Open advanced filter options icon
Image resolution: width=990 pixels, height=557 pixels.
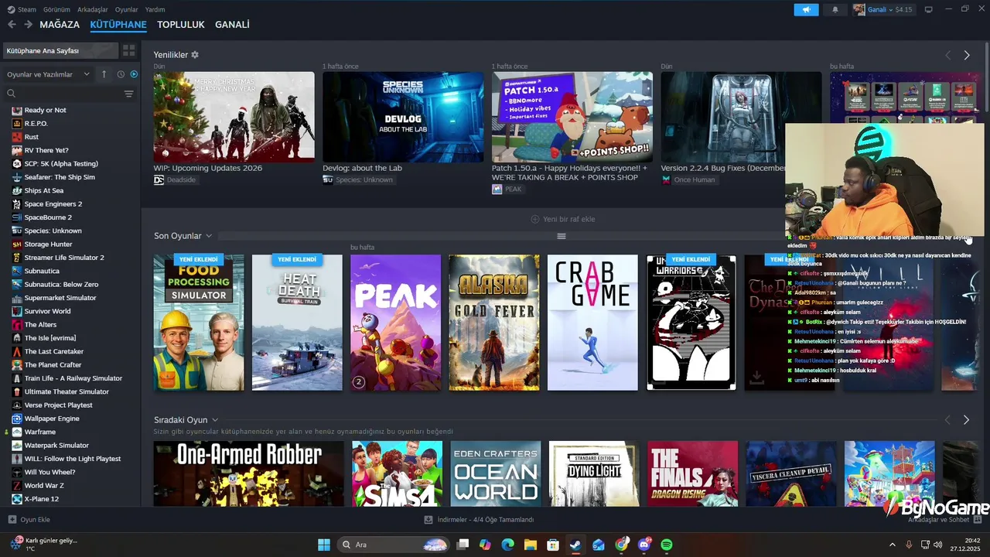[x=128, y=94]
